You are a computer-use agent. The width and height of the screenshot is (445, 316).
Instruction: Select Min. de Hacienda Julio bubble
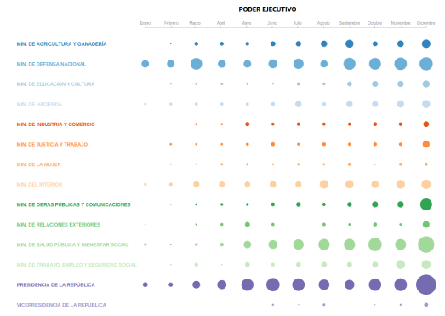point(299,104)
